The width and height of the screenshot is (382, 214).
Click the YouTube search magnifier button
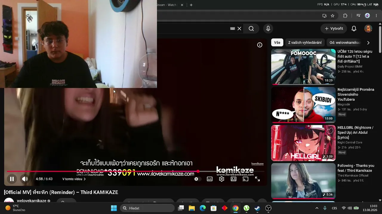point(251,29)
